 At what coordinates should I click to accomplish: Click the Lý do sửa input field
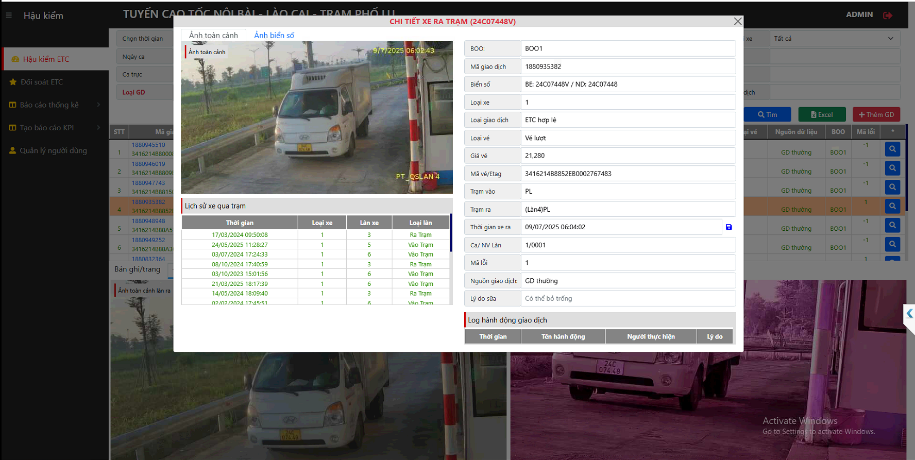[628, 298]
